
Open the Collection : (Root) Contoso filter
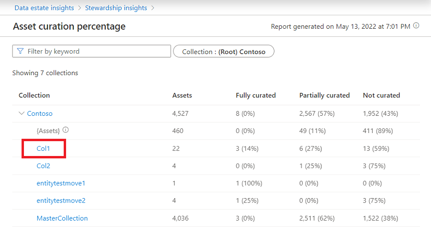click(x=224, y=52)
